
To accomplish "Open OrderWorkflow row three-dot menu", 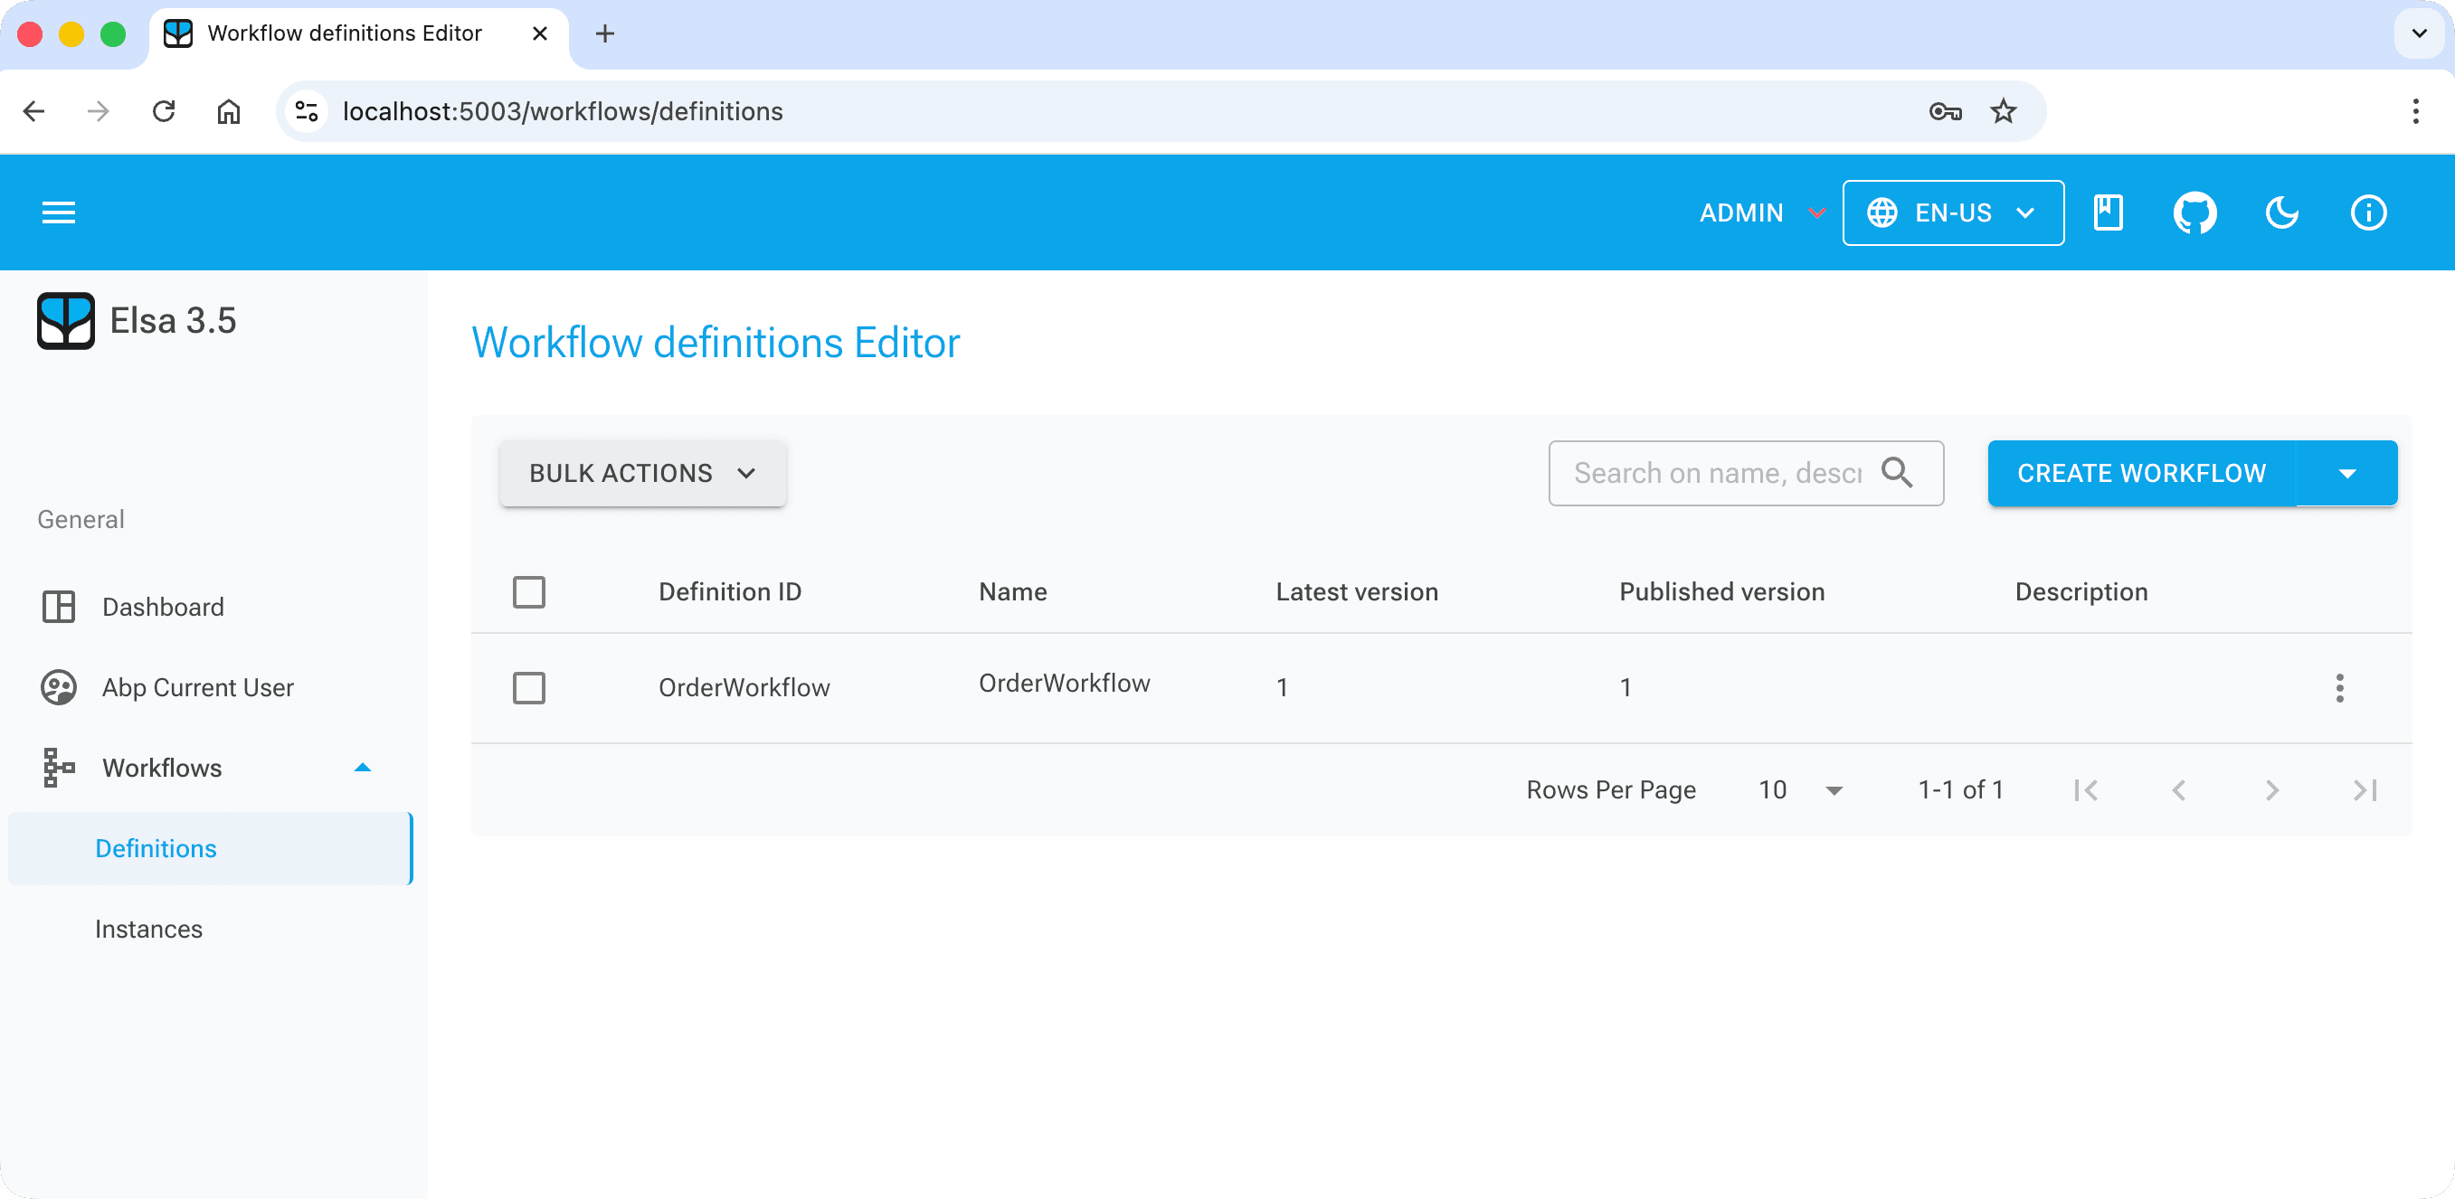I will [2338, 687].
